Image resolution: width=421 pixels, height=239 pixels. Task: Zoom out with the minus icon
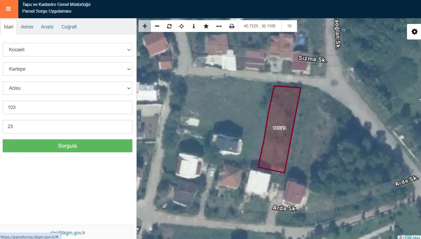tap(157, 26)
